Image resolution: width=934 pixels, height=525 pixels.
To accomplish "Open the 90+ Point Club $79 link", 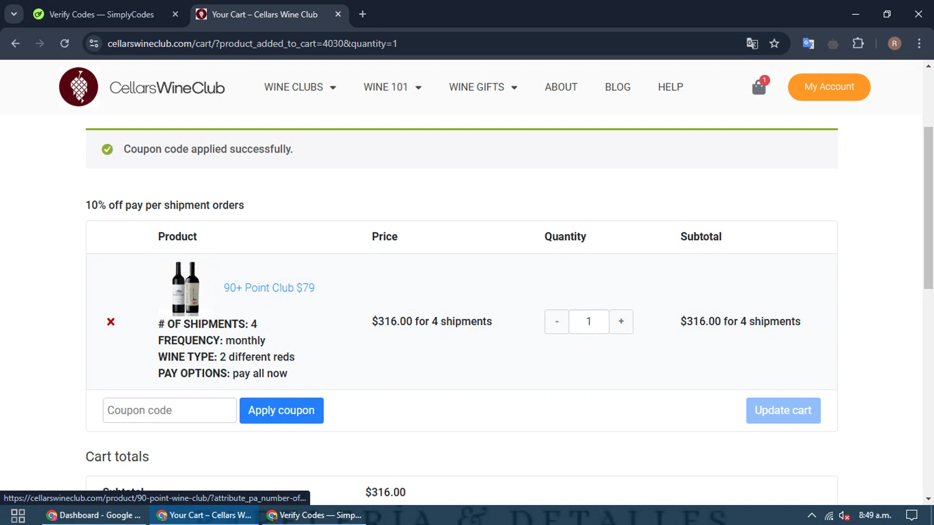I will (269, 288).
